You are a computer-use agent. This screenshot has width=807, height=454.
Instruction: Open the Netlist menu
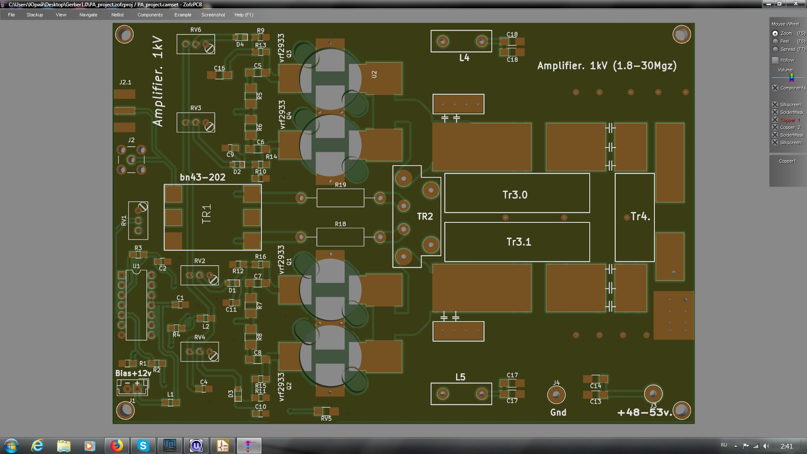tap(117, 15)
